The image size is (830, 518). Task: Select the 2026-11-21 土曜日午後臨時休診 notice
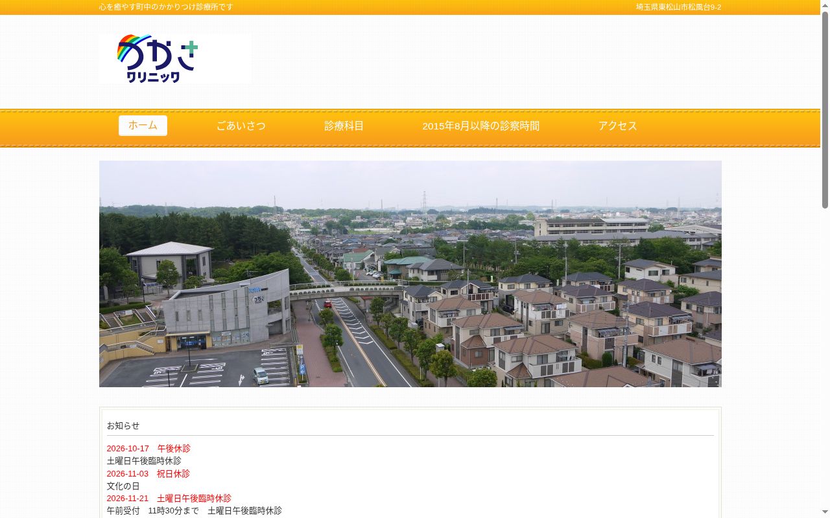(x=169, y=498)
